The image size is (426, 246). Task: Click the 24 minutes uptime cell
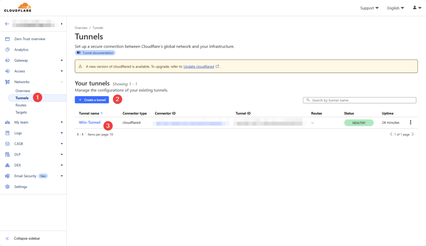(x=390, y=122)
